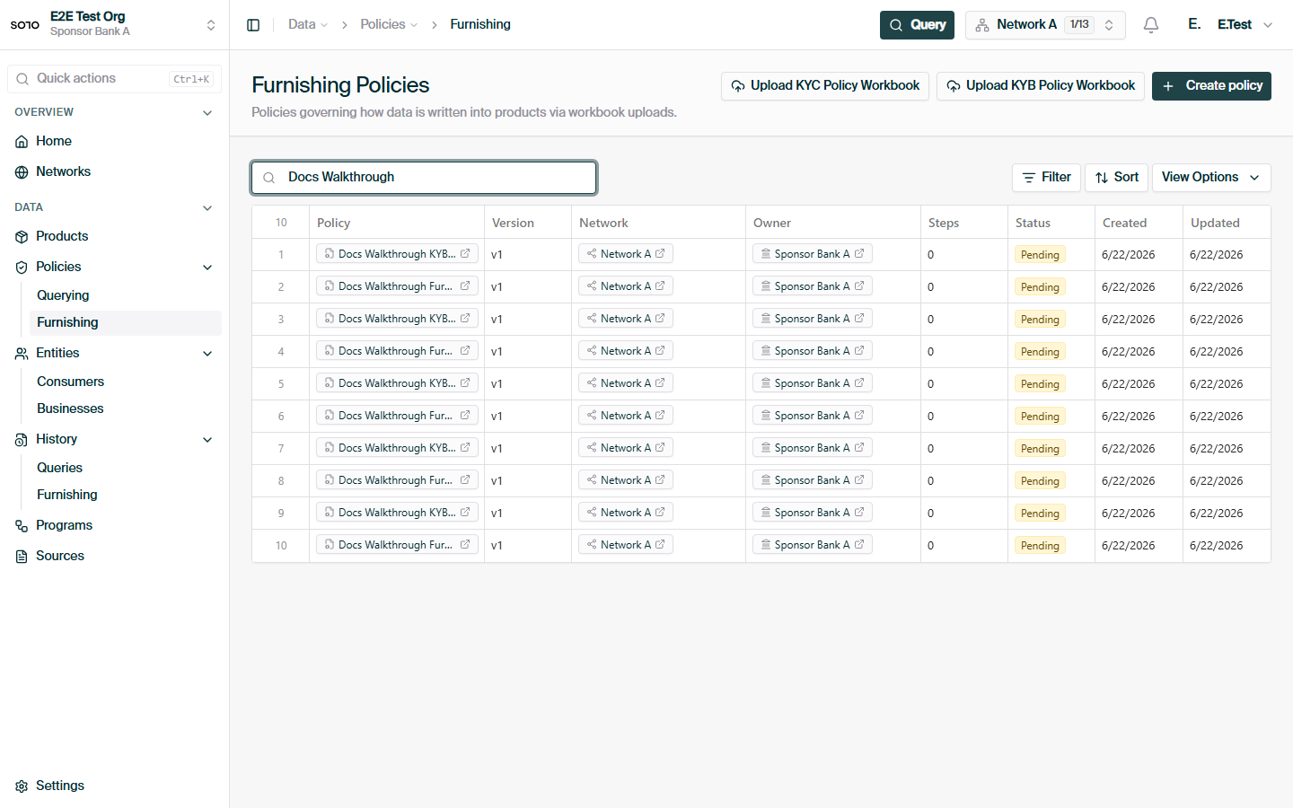The width and height of the screenshot is (1293, 808).
Task: Open Docs Walkthrough KYB policy in row 5
Action: pos(396,383)
